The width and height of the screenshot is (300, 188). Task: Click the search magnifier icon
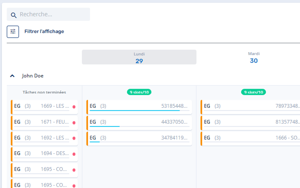(13, 15)
